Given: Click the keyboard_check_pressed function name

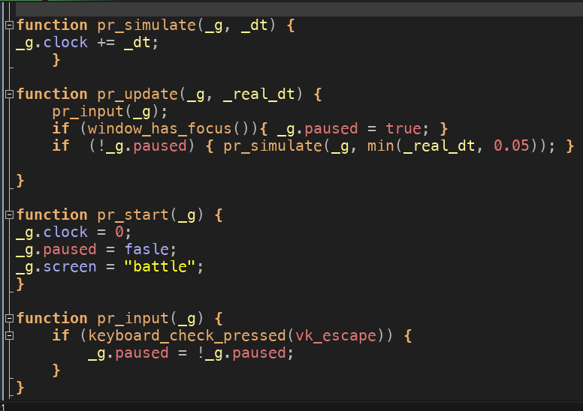Looking at the screenshot, I should point(187,336).
